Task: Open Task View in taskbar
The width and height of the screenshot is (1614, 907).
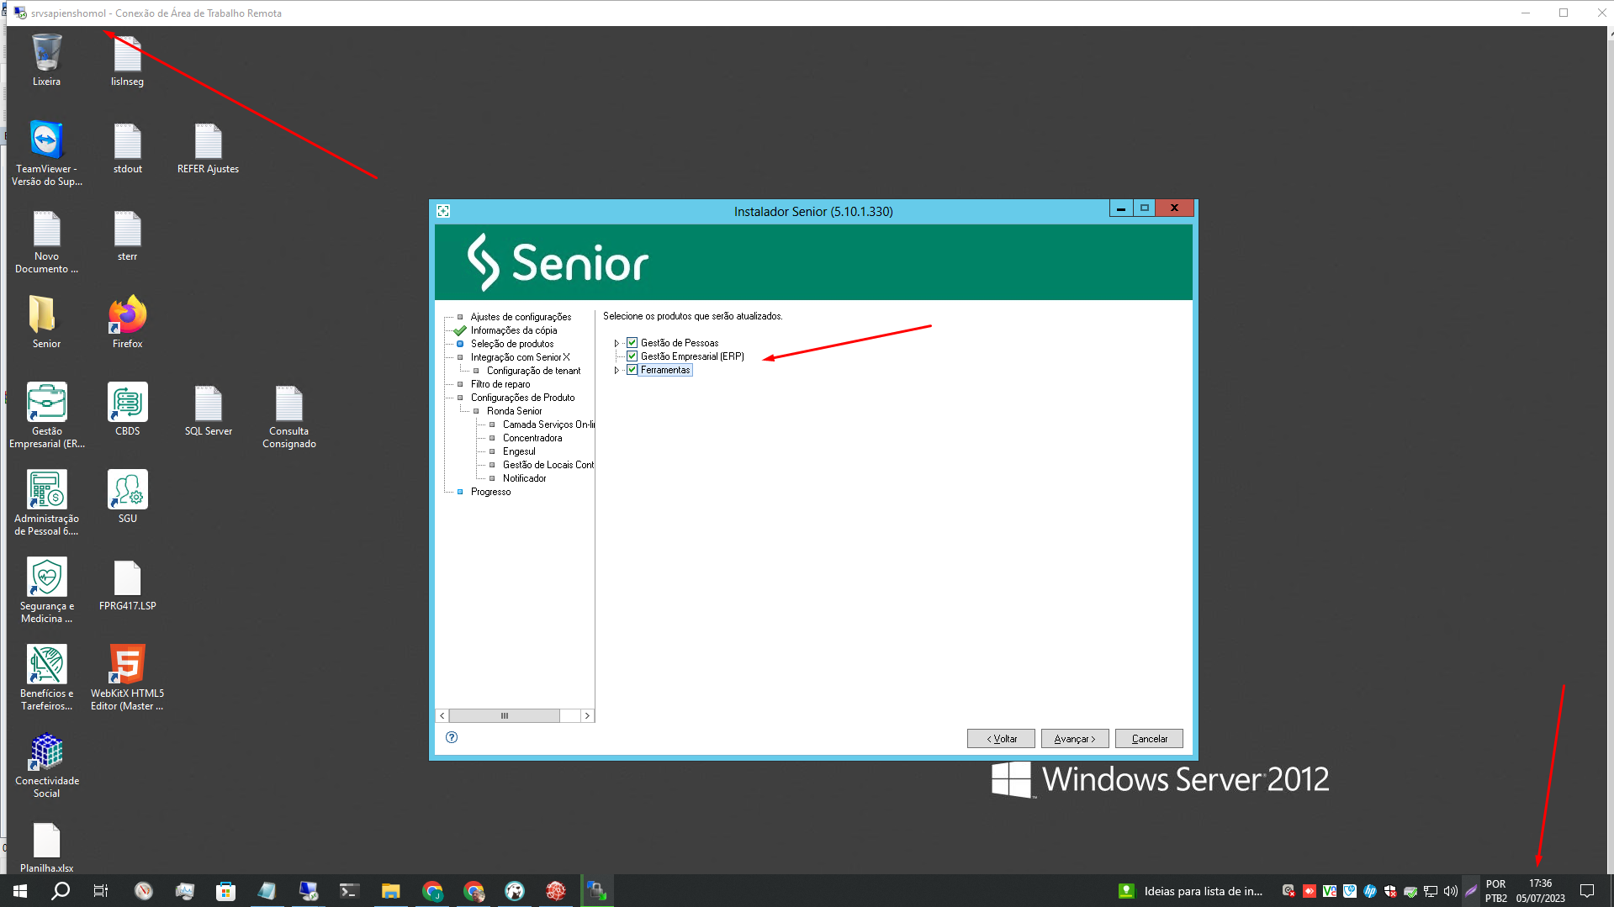Action: [x=101, y=891]
